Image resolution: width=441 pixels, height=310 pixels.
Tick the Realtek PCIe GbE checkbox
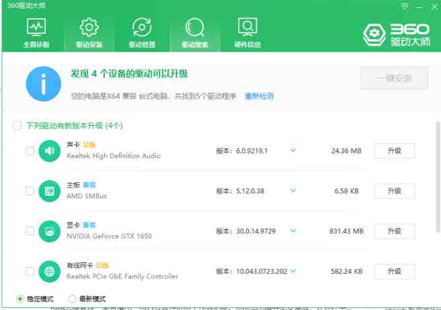point(30,272)
